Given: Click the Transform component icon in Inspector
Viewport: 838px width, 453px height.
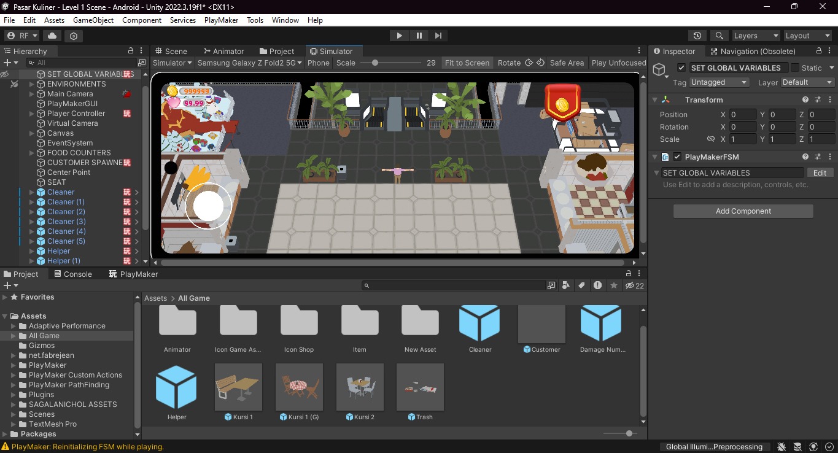Looking at the screenshot, I should pos(665,99).
